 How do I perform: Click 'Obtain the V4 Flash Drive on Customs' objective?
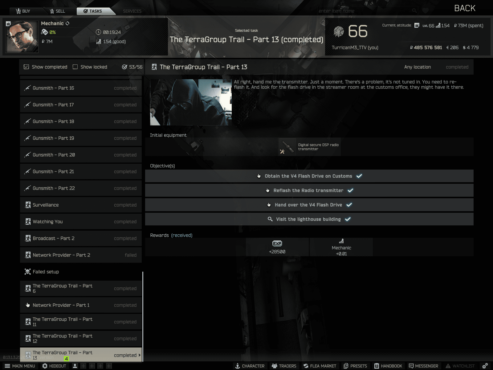point(309,176)
